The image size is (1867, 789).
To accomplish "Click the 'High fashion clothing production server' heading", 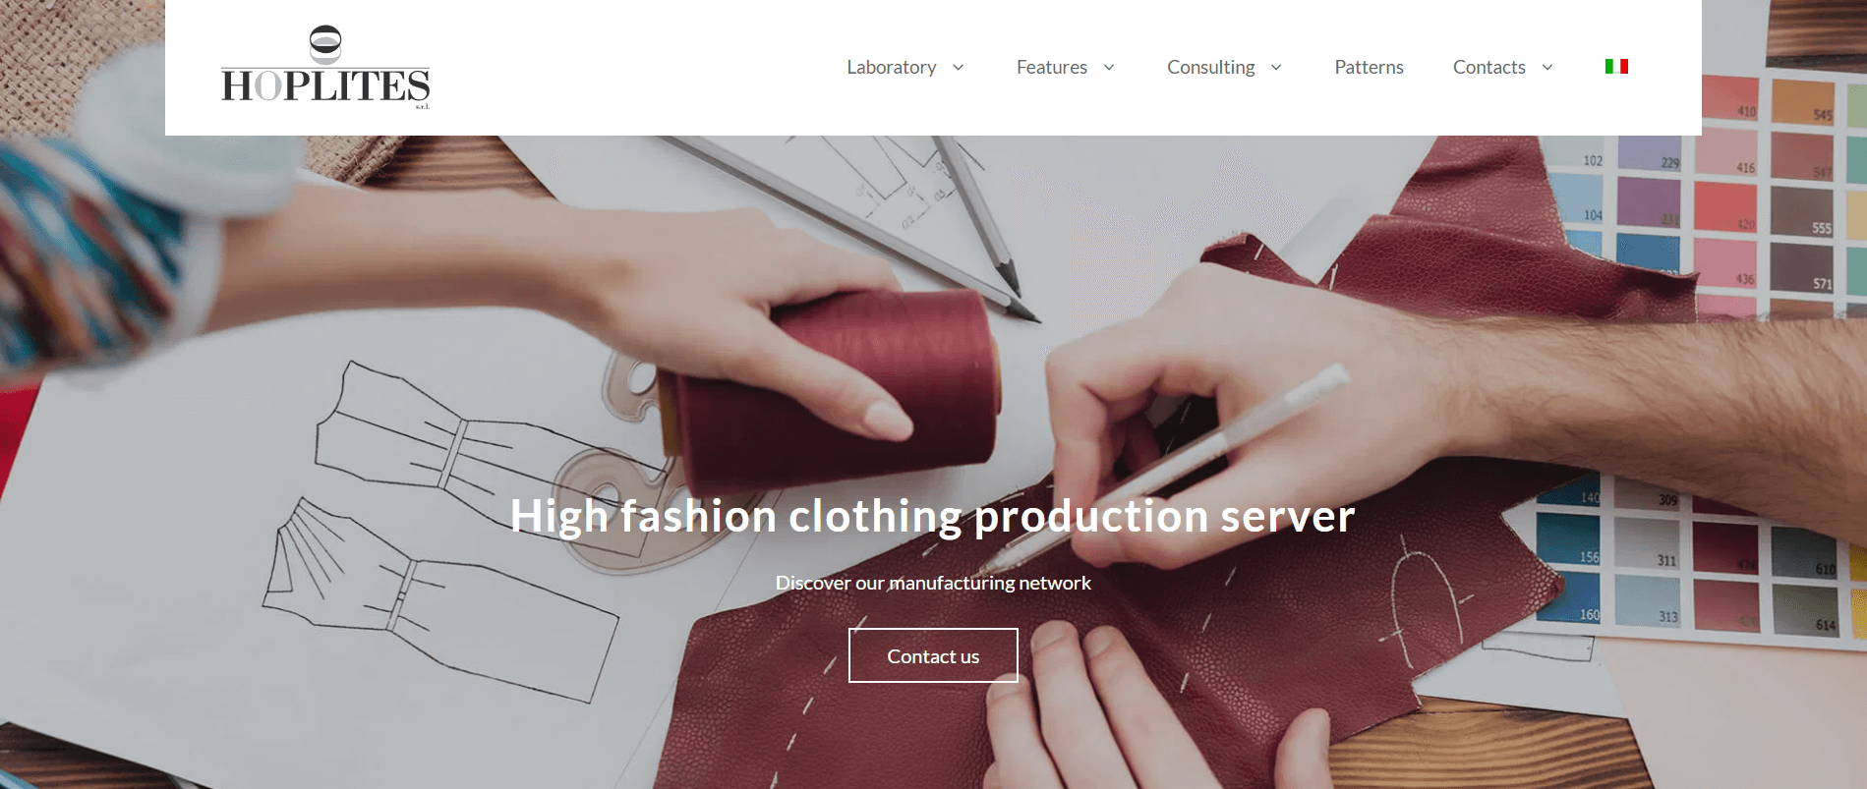I will click(x=932, y=516).
